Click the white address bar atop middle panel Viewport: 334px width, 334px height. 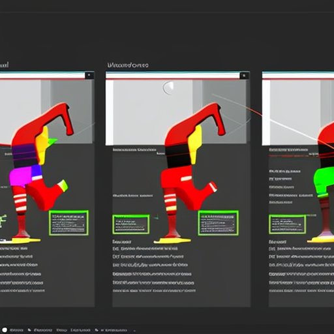[173, 76]
